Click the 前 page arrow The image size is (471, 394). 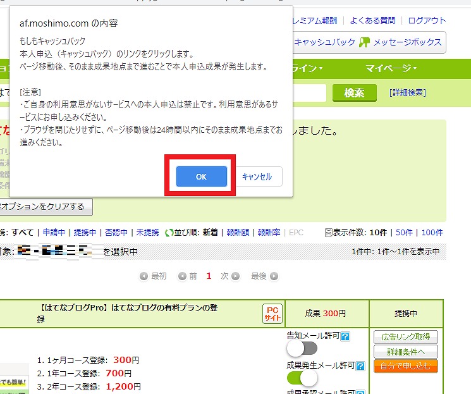pyautogui.click(x=182, y=276)
